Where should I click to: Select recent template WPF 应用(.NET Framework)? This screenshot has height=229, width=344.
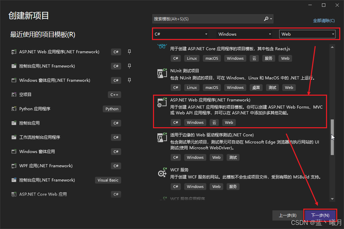tap(46, 166)
